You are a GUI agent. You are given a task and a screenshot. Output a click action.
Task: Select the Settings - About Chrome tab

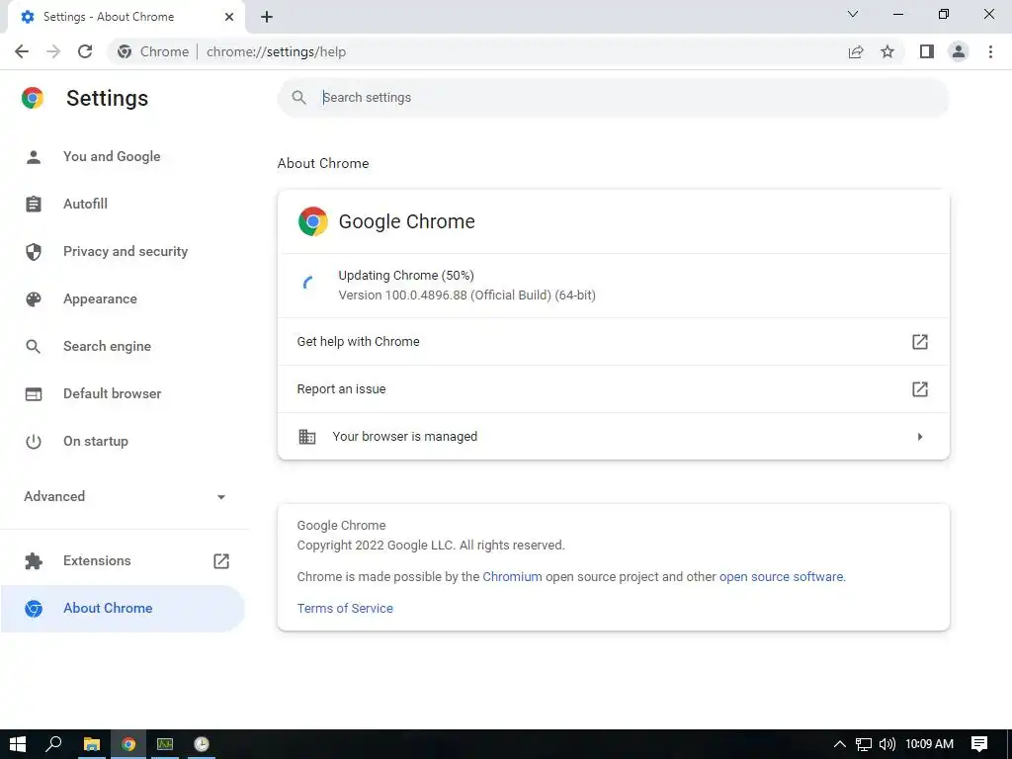[x=126, y=18]
